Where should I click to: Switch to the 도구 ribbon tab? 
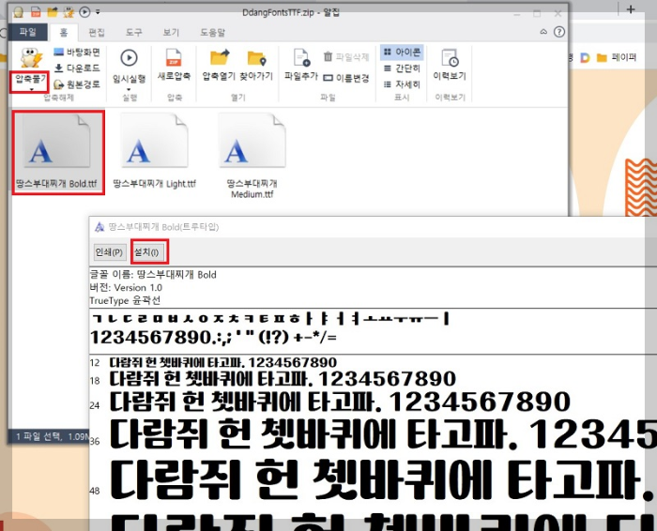(x=133, y=32)
